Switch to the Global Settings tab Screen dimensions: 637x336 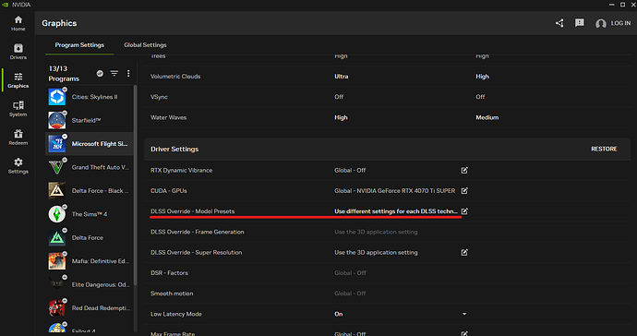(x=145, y=45)
